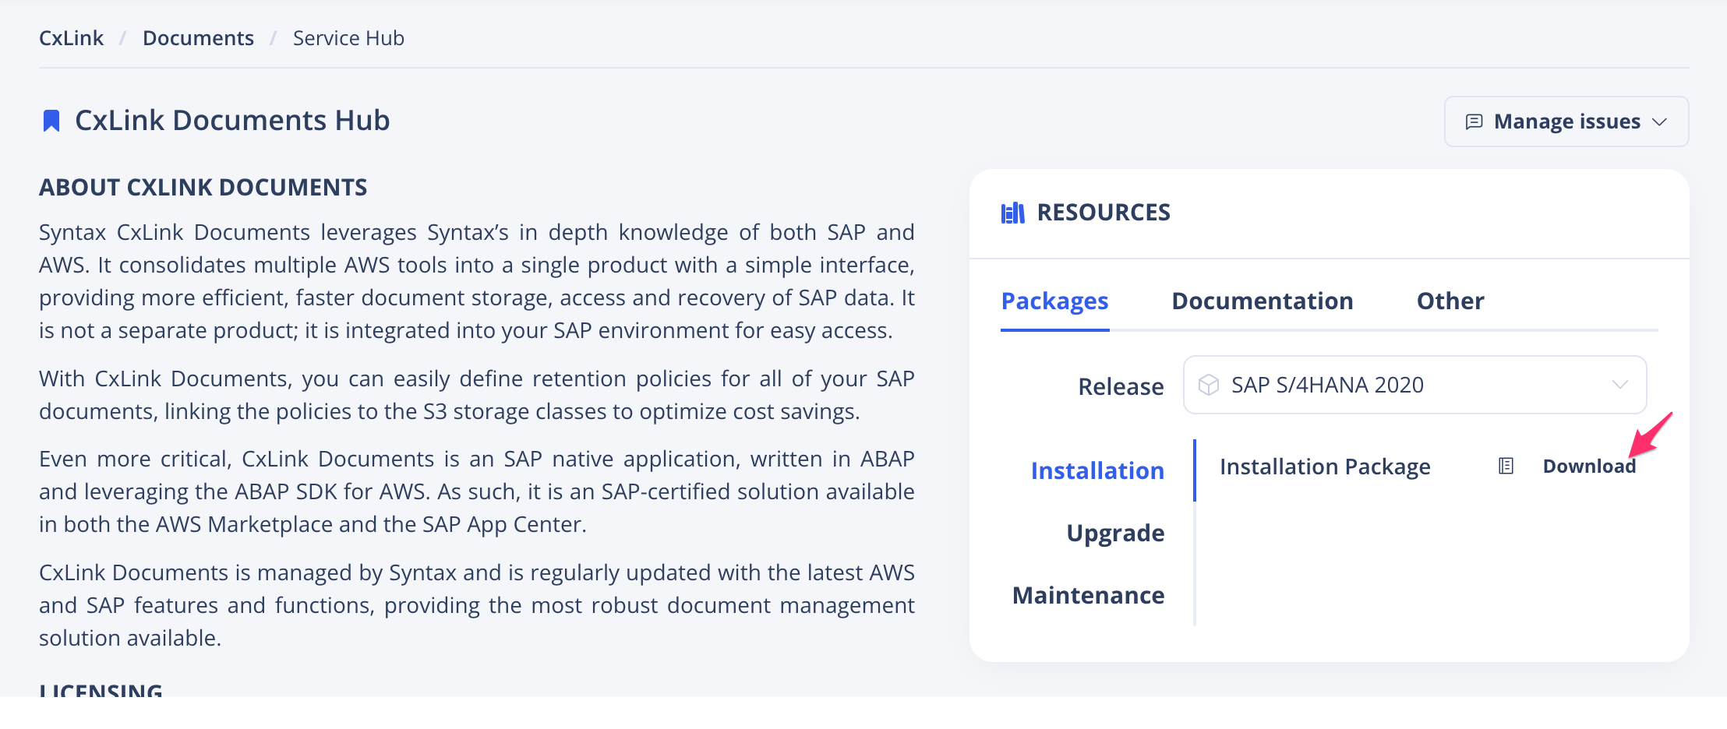Click the Installation Package label

(1325, 466)
